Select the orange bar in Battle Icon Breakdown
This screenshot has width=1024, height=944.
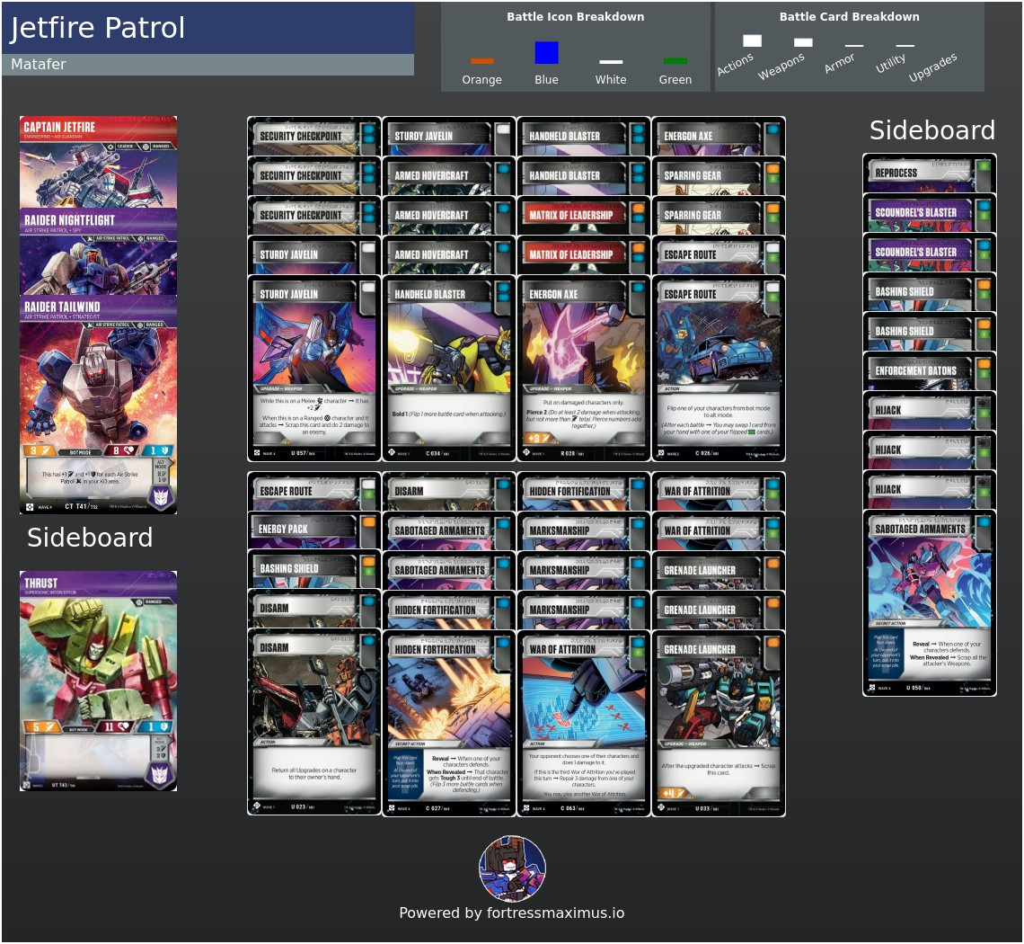coord(482,61)
